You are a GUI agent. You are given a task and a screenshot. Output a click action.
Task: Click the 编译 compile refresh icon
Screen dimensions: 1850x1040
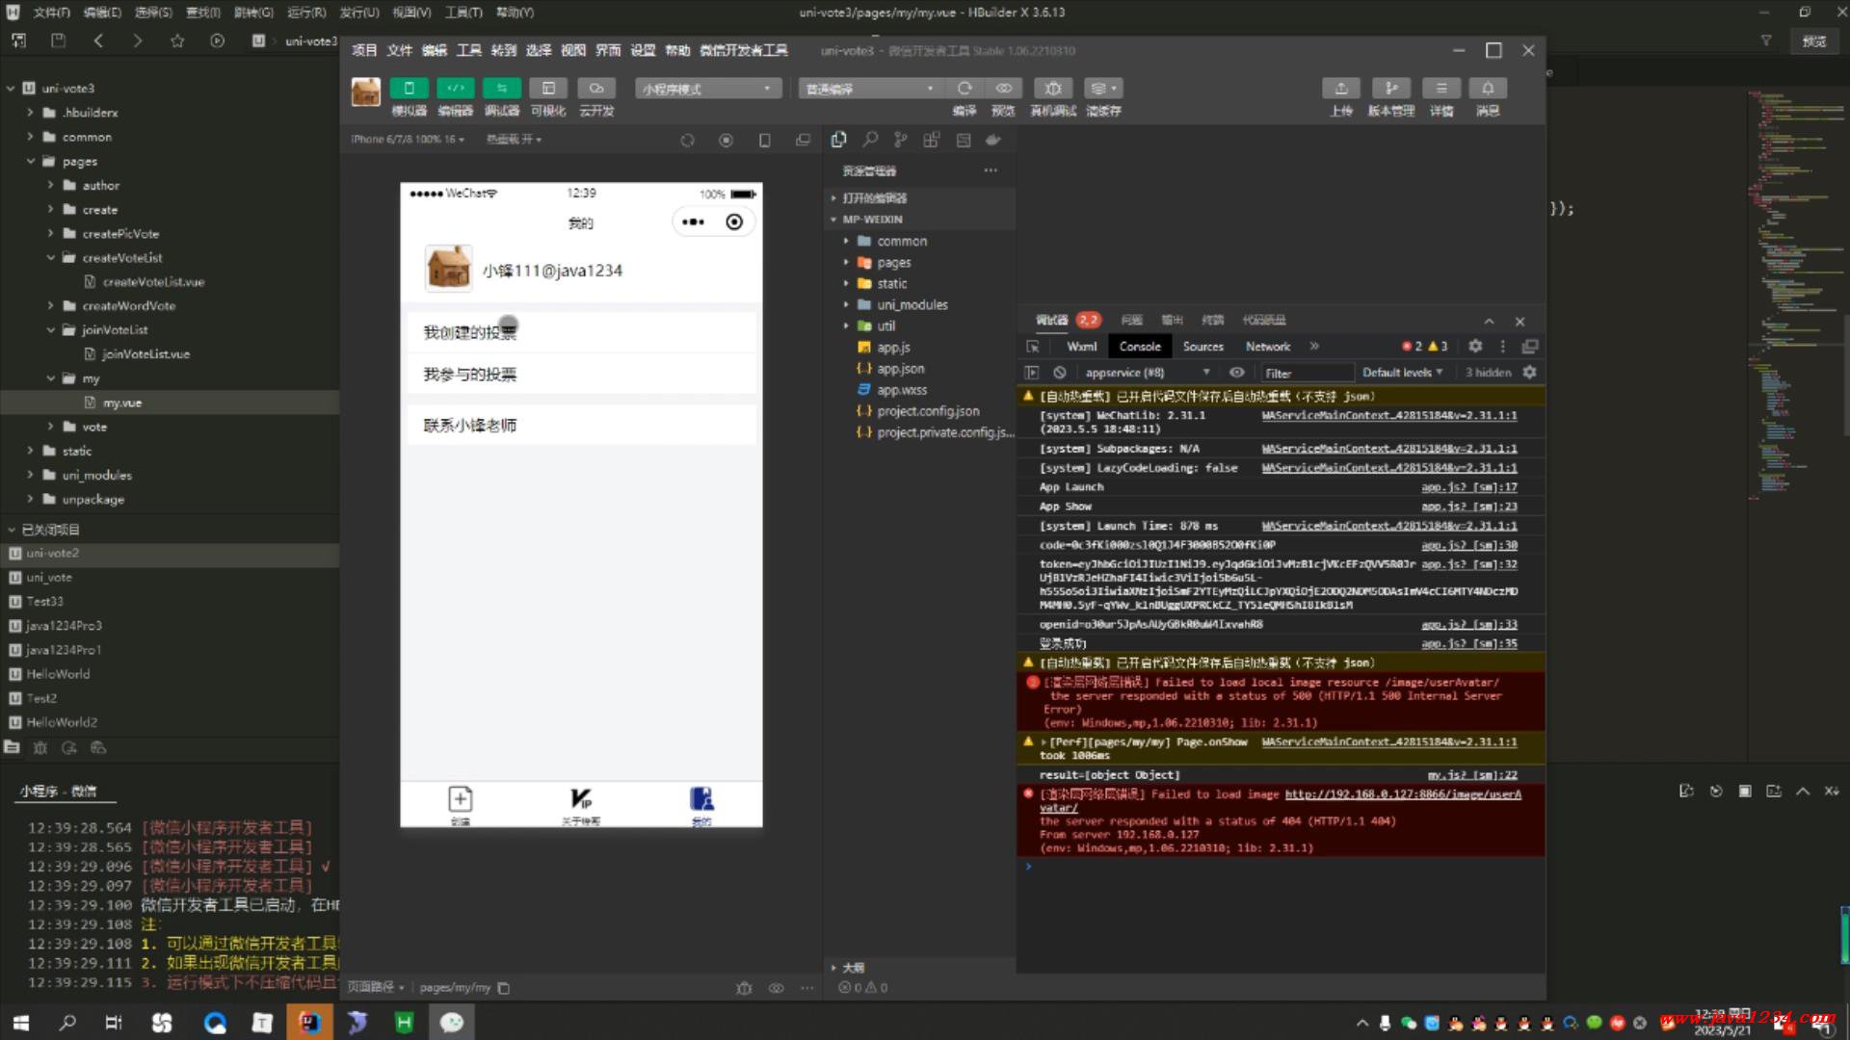pos(965,88)
